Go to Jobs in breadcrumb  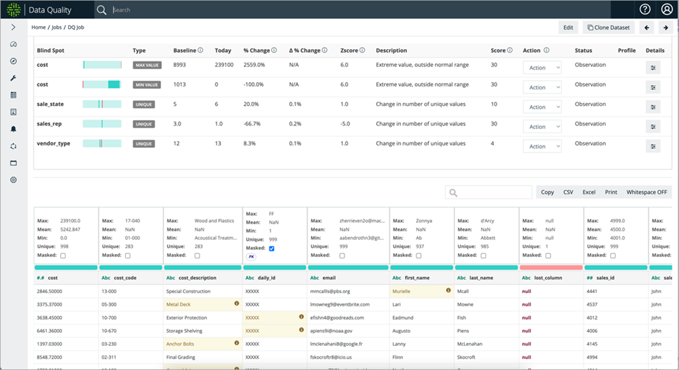[x=57, y=27]
